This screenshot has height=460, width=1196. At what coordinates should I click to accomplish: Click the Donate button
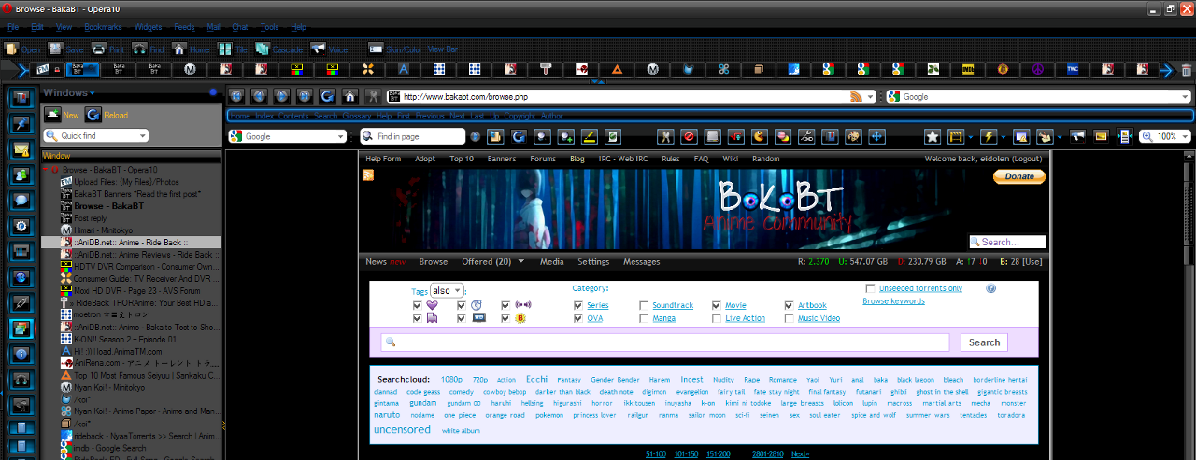[x=1018, y=176]
